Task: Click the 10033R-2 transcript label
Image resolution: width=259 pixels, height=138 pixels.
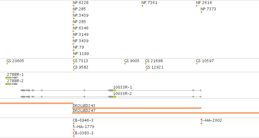Action: [122, 94]
